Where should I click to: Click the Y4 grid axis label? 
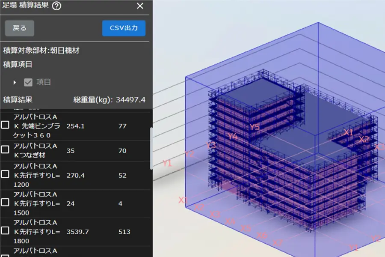[x=232, y=137]
